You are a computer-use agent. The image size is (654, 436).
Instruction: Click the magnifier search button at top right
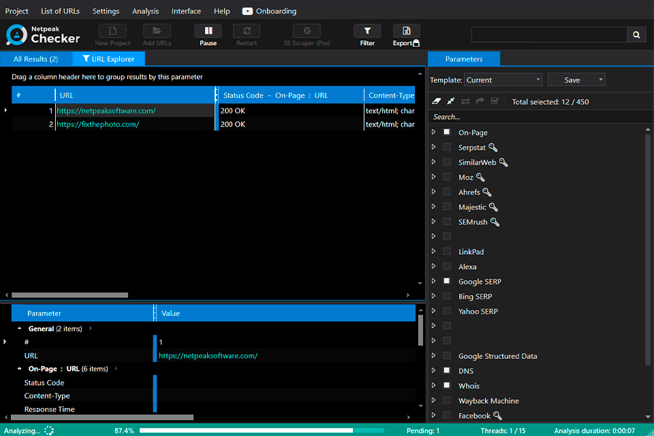tap(636, 35)
